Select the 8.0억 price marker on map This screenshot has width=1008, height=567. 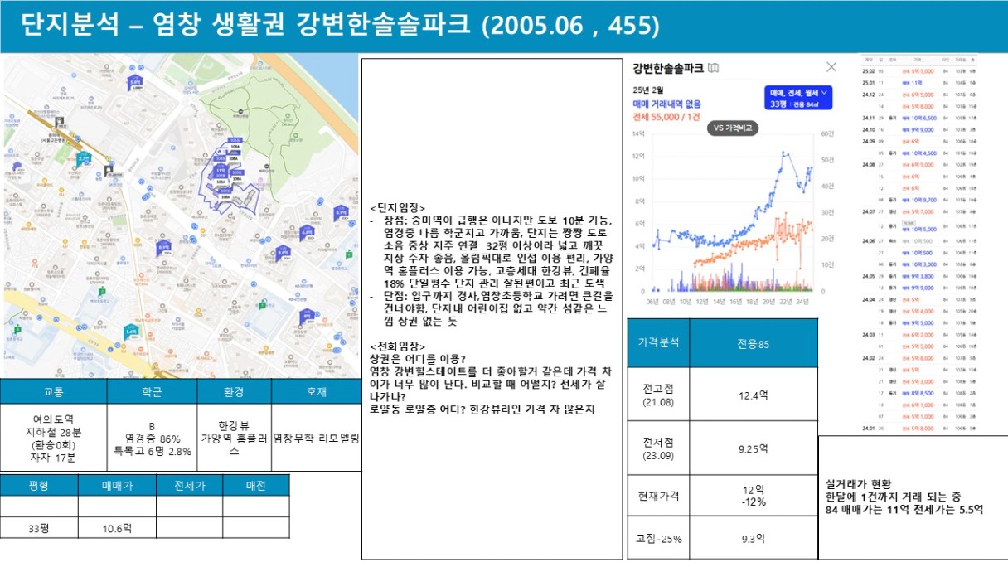pyautogui.click(x=283, y=252)
